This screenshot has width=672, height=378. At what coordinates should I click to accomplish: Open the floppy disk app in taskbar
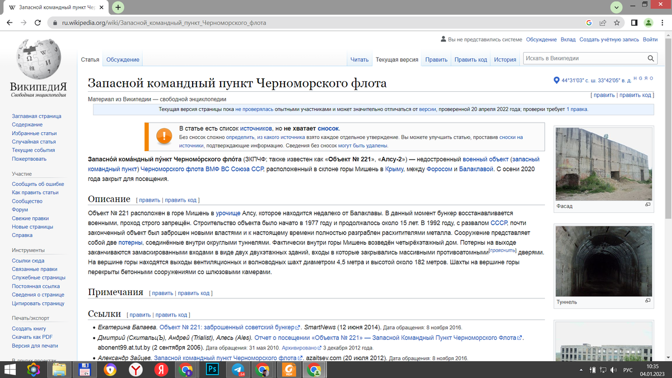(85, 370)
